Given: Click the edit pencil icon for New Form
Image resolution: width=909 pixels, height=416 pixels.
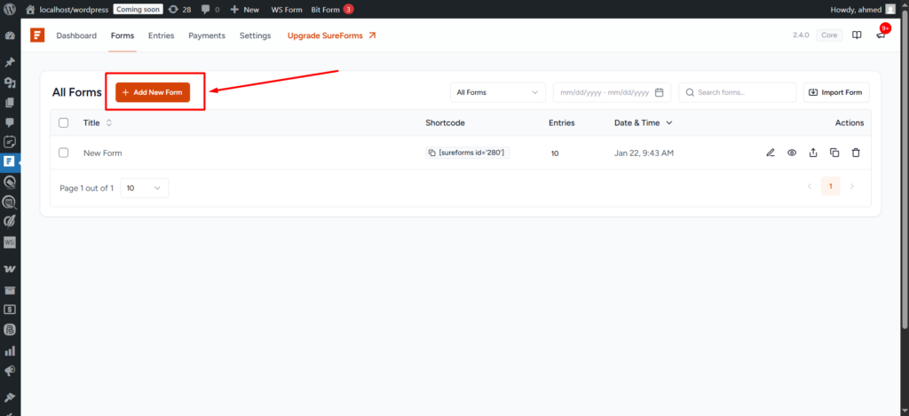Looking at the screenshot, I should (x=771, y=153).
